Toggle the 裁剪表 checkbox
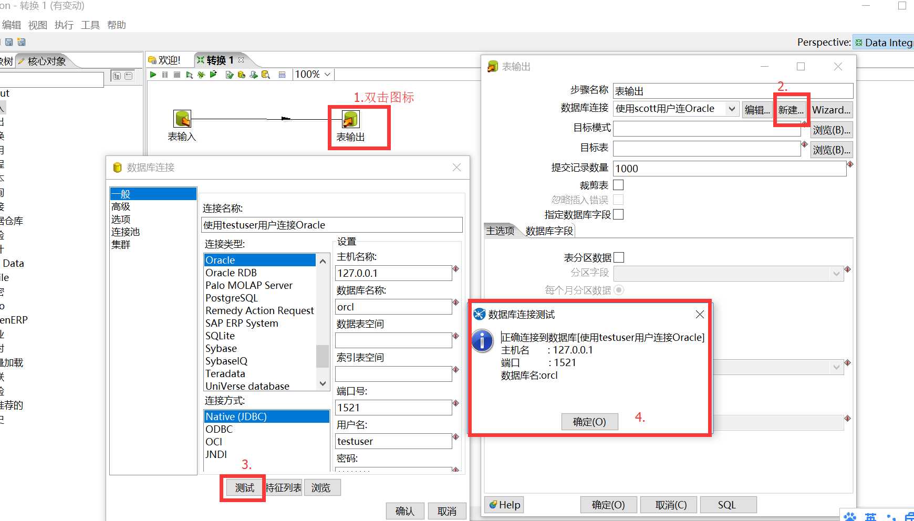The width and height of the screenshot is (914, 521). (x=618, y=185)
